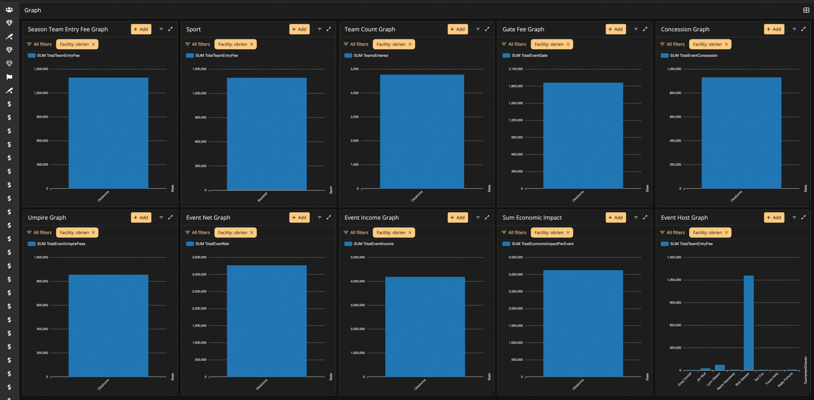
Task: Select the flag icon in sidebar
Action: (x=9, y=77)
